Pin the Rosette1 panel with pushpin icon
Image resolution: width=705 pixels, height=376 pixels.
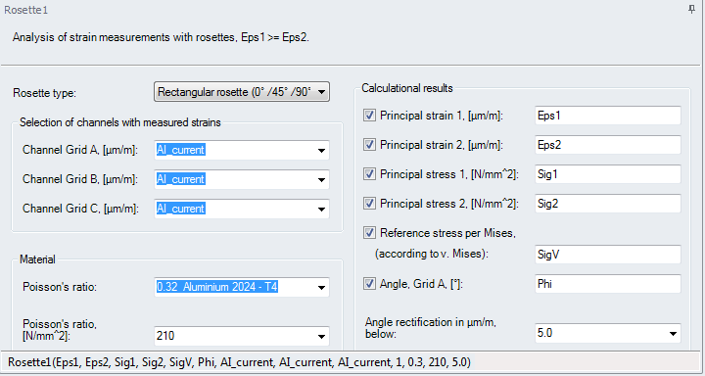coord(691,9)
